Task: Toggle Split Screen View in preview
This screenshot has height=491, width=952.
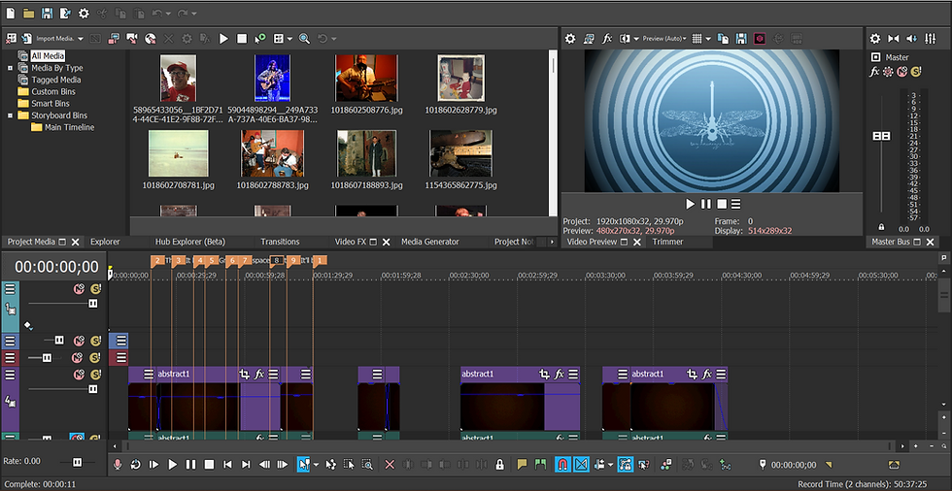Action: [625, 39]
